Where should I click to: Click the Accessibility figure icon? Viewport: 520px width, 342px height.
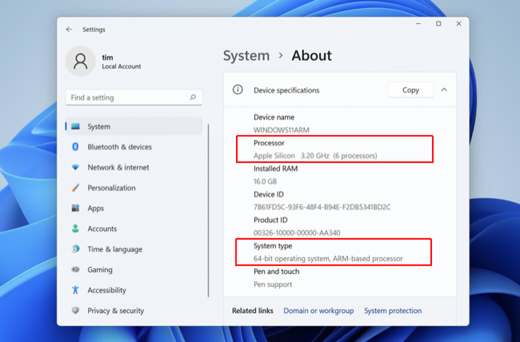(75, 290)
